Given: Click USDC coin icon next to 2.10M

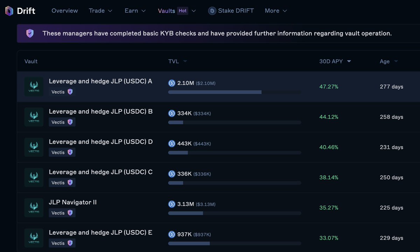Looking at the screenshot, I should pos(171,83).
